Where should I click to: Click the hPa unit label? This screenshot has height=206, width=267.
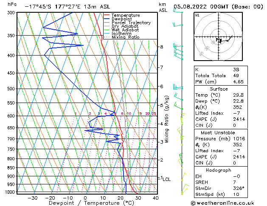pyautogui.click(x=12, y=5)
